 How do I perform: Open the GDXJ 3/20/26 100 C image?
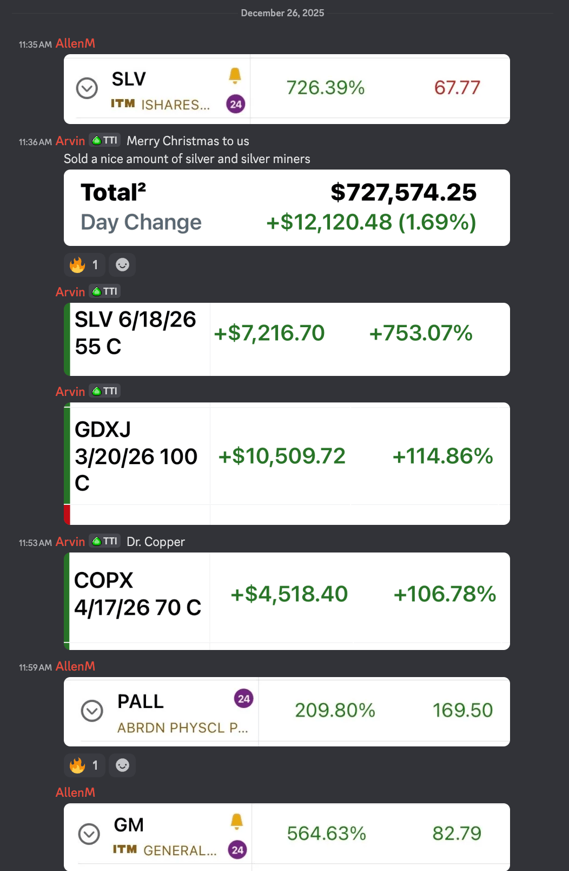pos(287,463)
